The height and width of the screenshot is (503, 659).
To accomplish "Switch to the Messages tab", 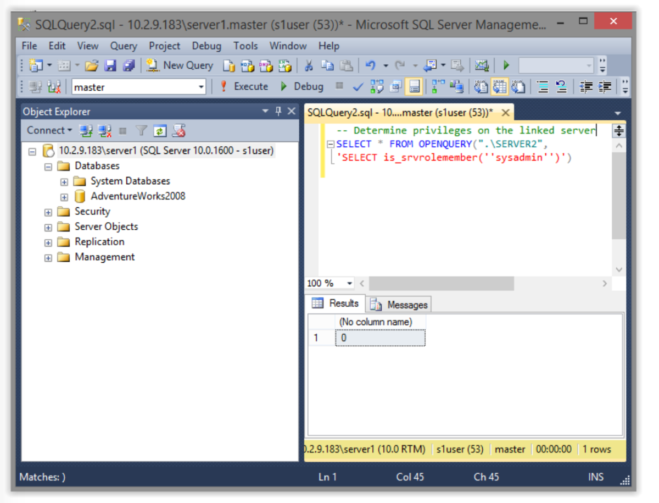I will click(x=399, y=305).
